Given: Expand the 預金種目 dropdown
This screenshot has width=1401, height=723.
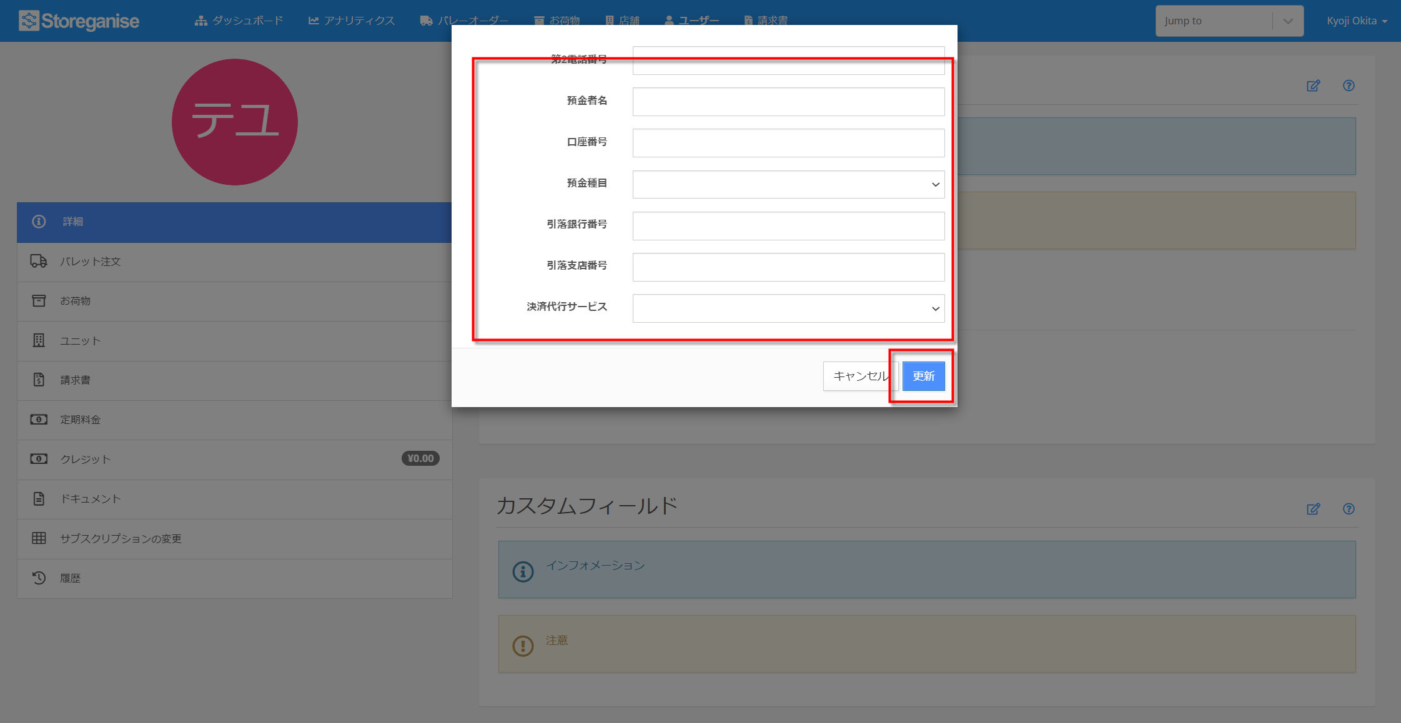Looking at the screenshot, I should 788,184.
